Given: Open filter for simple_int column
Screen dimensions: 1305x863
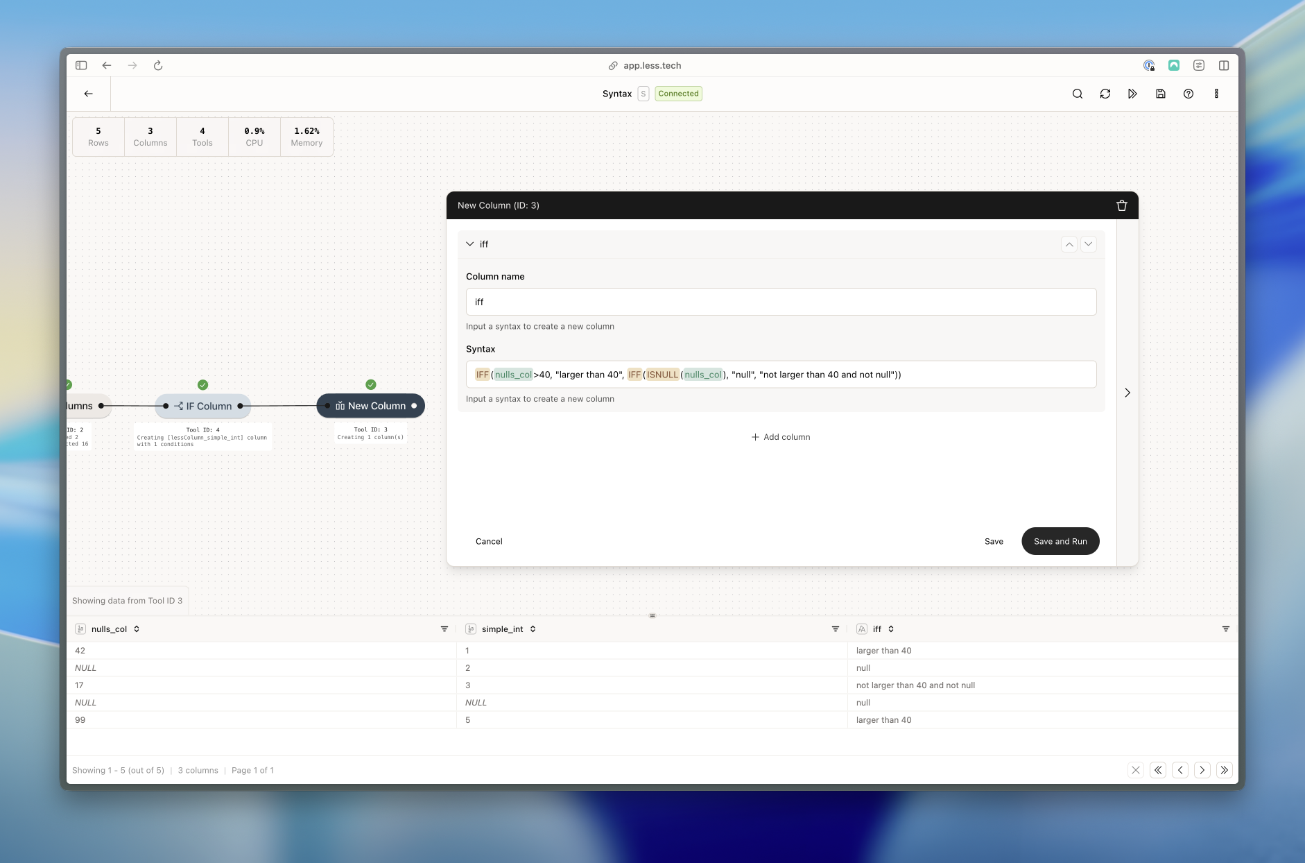Looking at the screenshot, I should (x=836, y=629).
